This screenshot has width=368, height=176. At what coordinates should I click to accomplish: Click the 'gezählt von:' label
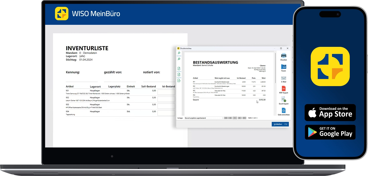click(113, 72)
